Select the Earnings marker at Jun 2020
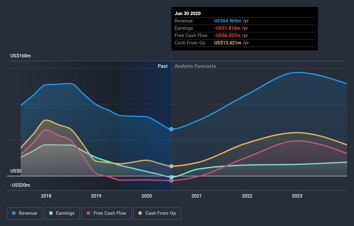The image size is (354, 226). click(171, 177)
